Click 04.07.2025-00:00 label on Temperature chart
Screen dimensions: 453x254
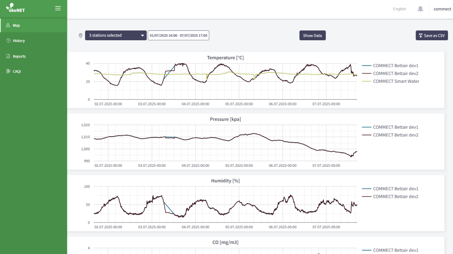tap(195, 104)
